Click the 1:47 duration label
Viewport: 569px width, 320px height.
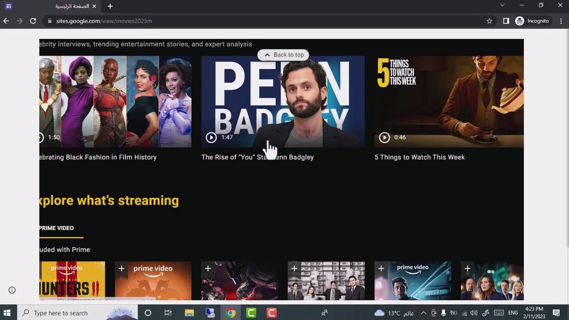click(x=227, y=137)
